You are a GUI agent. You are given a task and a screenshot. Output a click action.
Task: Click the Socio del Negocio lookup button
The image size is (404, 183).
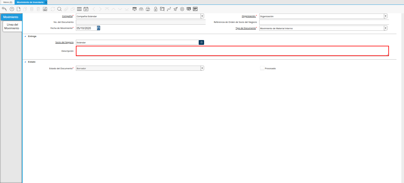(201, 42)
